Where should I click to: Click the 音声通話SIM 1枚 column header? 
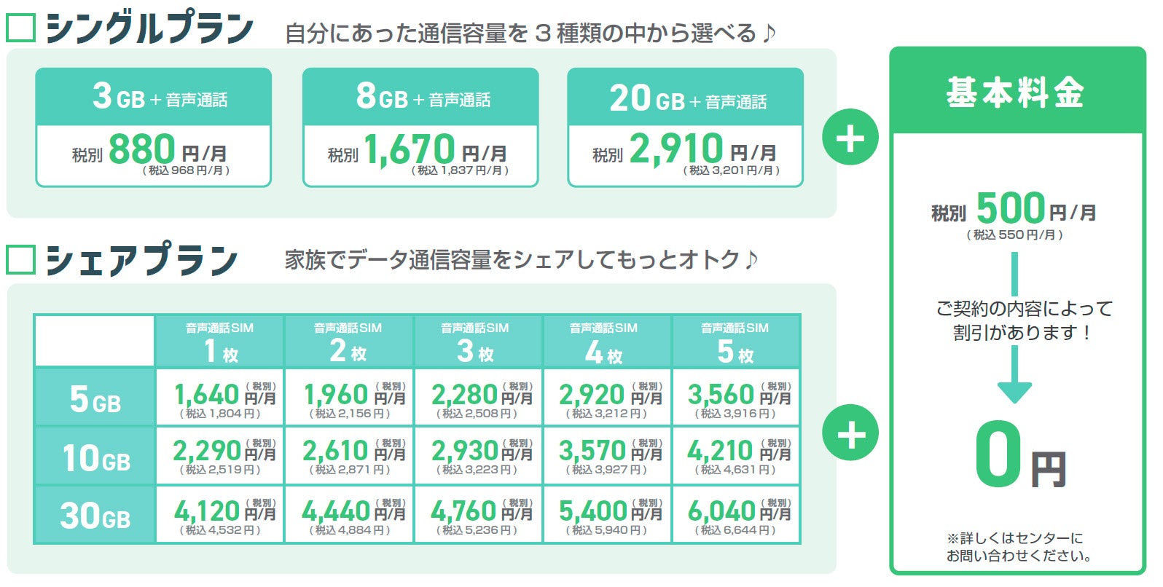coord(219,342)
